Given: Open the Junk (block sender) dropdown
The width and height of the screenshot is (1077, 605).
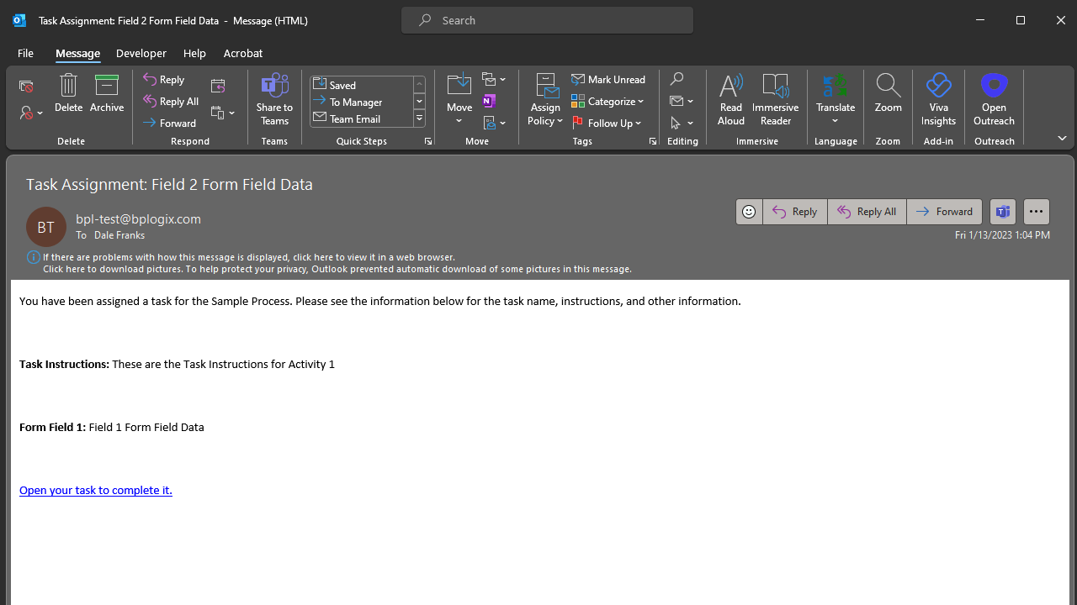Looking at the screenshot, I should [31, 113].
